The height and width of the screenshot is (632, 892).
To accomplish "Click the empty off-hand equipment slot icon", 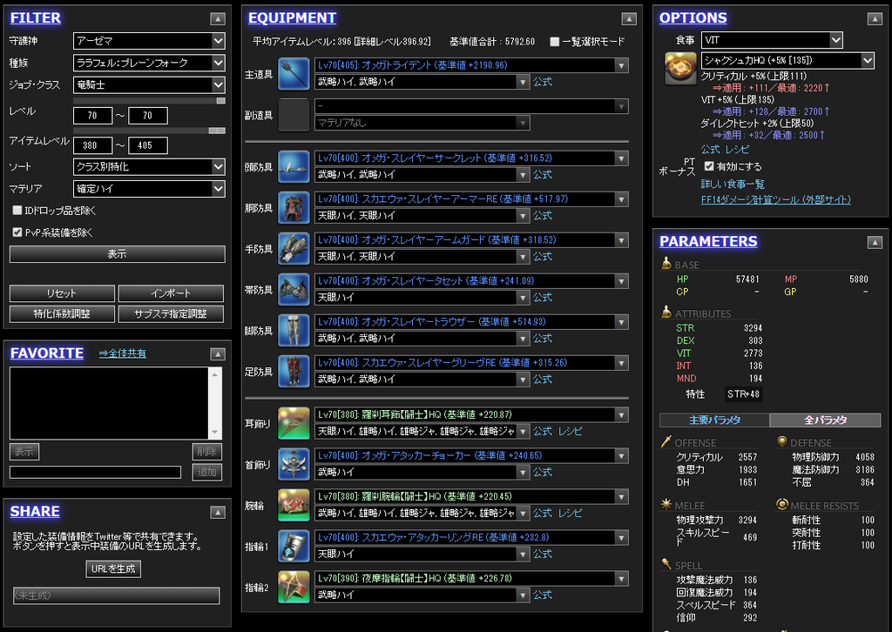I will 294,115.
